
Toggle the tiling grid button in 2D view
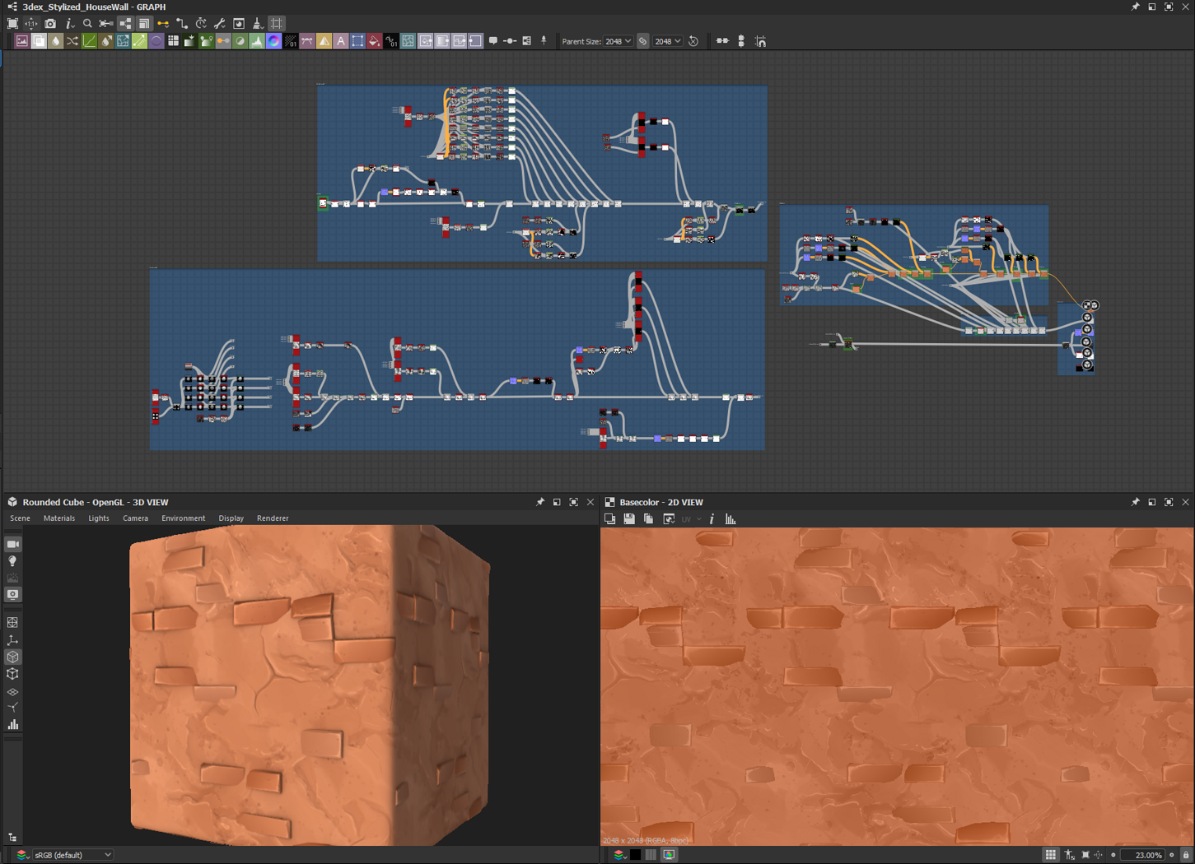1050,855
